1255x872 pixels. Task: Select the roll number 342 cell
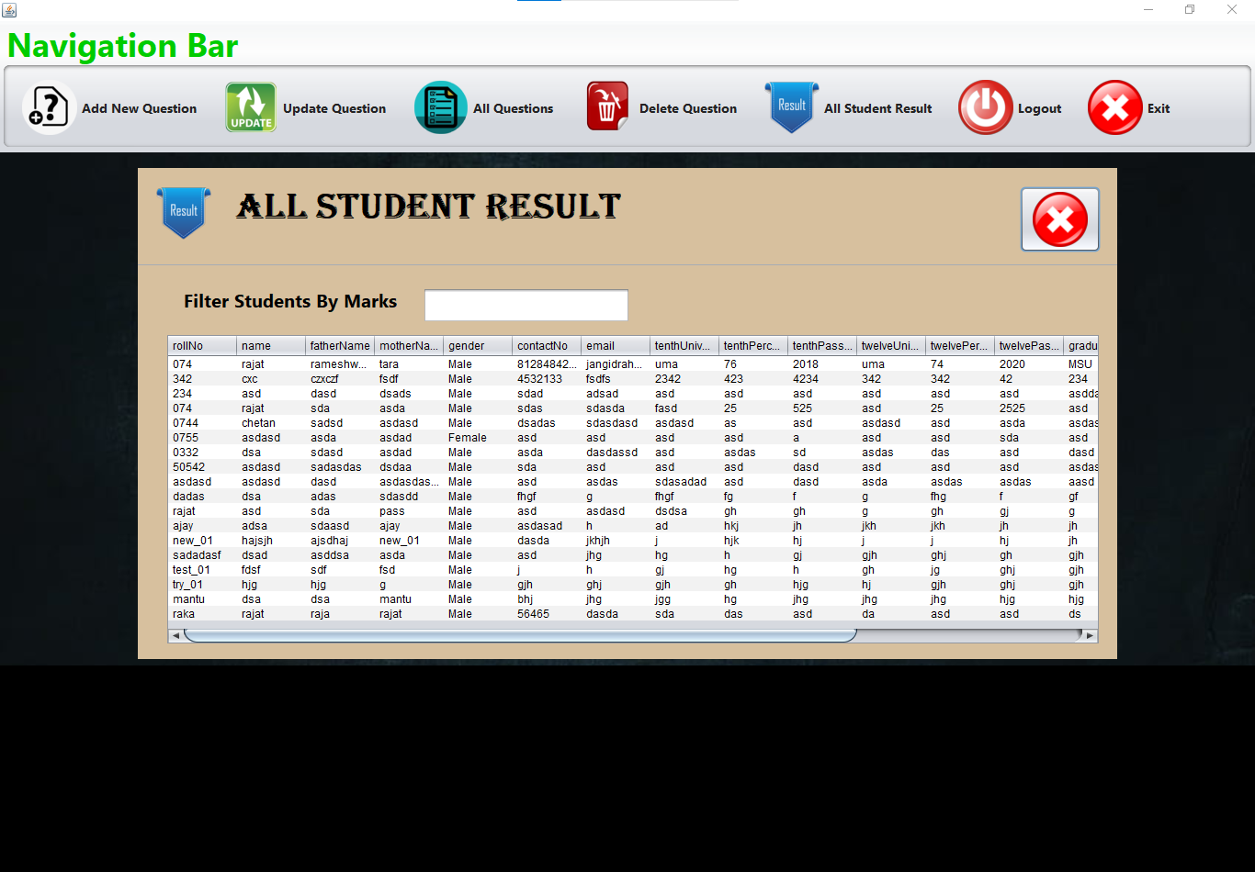[x=202, y=379]
